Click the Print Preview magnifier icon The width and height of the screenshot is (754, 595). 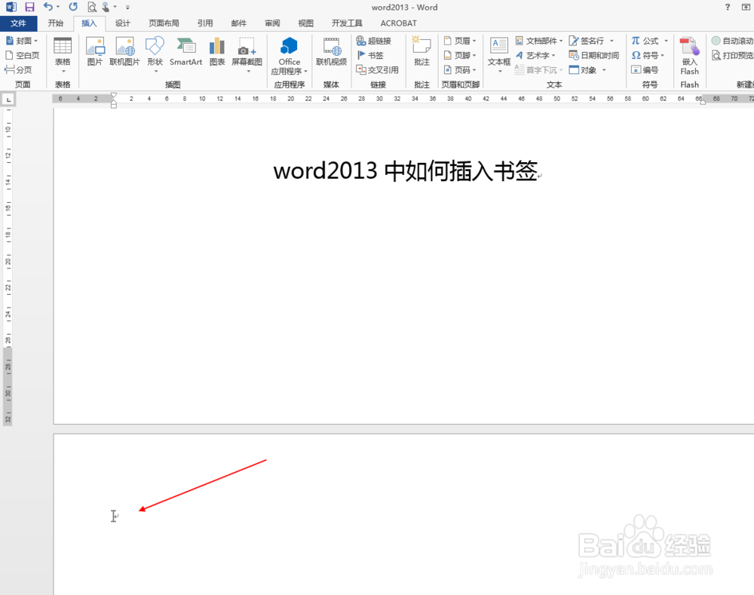91,8
